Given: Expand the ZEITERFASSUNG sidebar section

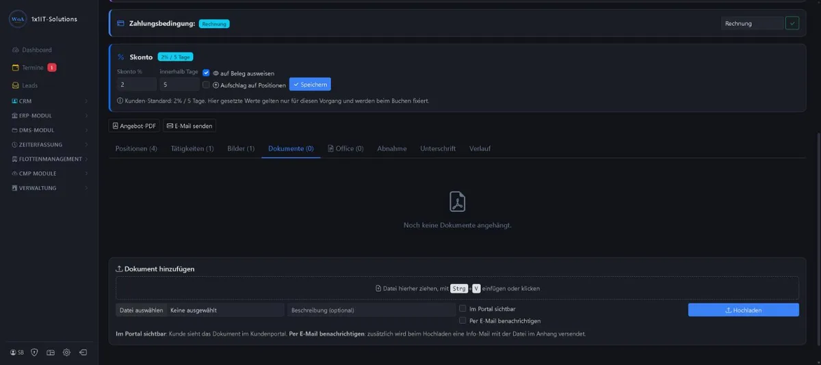Looking at the screenshot, I should coord(49,145).
